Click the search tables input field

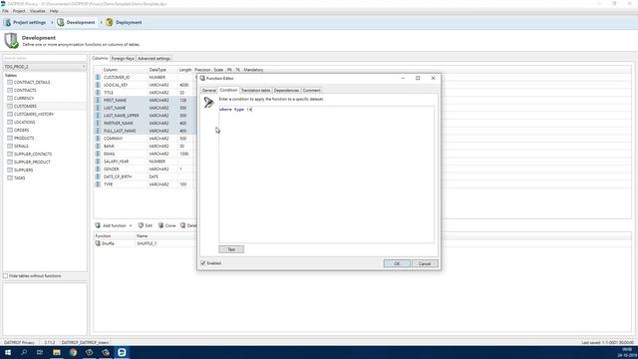(x=45, y=58)
